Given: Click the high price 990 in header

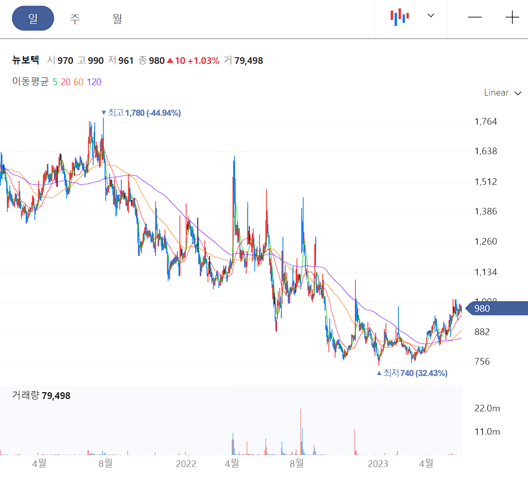Looking at the screenshot, I should 96,61.
